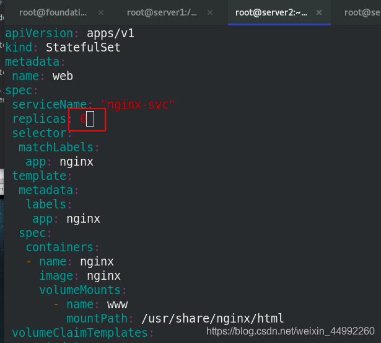This screenshot has height=343, width=381.
Task: Click the replicas key
Action: tap(39, 119)
